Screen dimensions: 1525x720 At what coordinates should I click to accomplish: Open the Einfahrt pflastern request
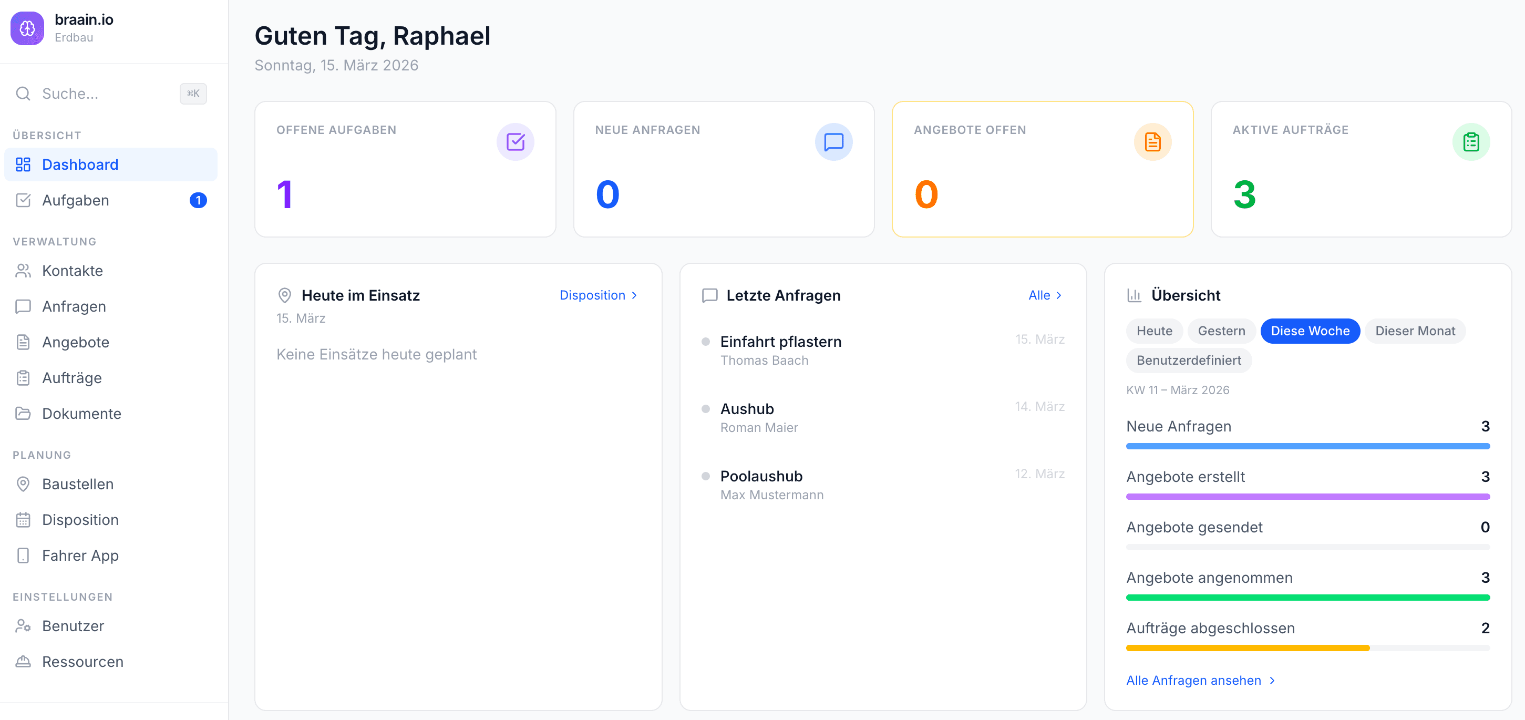780,341
